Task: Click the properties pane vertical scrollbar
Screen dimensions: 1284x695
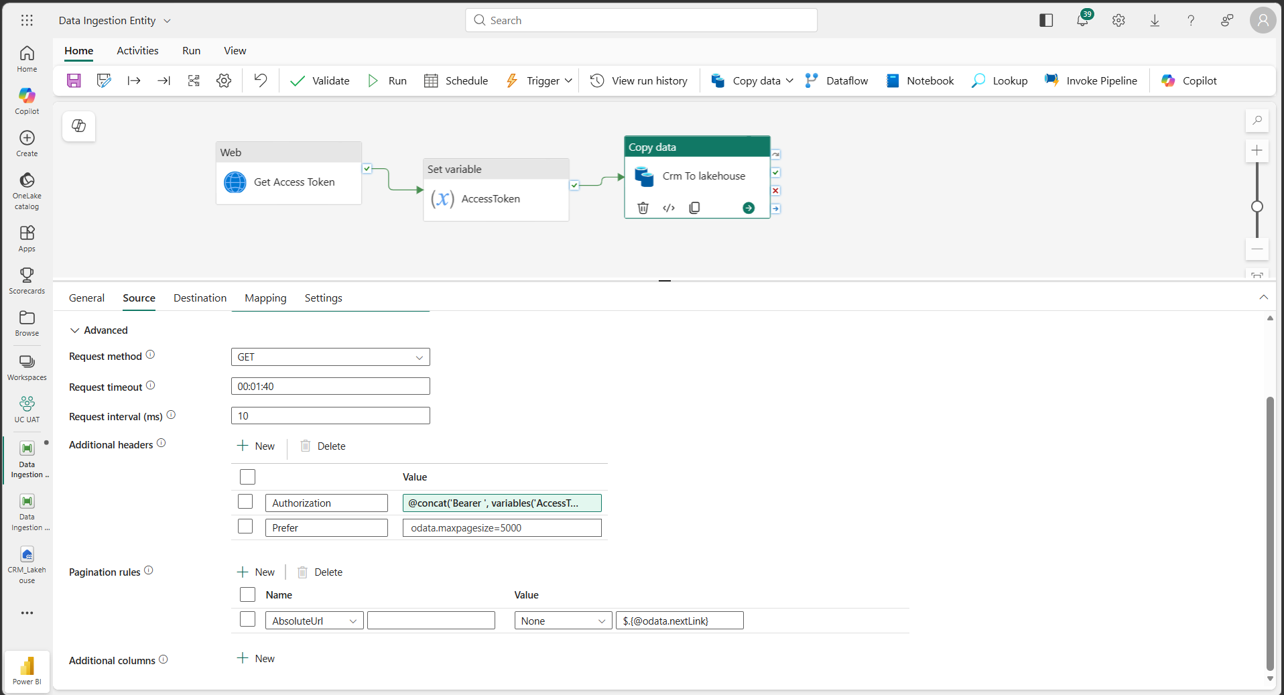Action: click(1270, 533)
